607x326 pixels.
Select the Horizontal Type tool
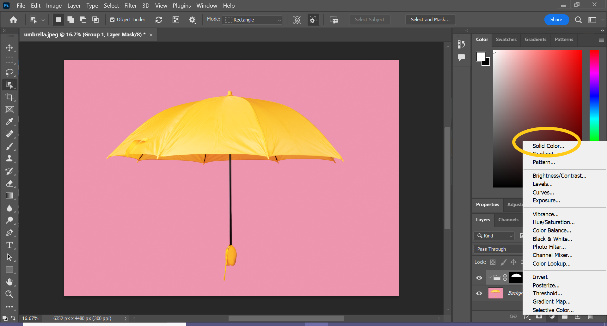coord(9,245)
